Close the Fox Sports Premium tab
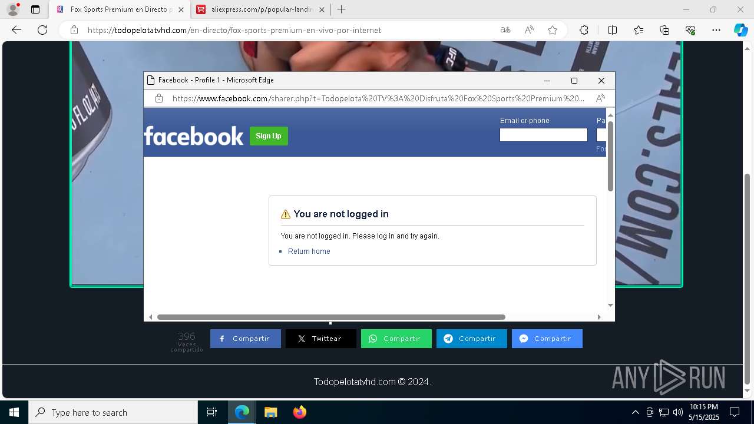754x424 pixels. coord(181,9)
